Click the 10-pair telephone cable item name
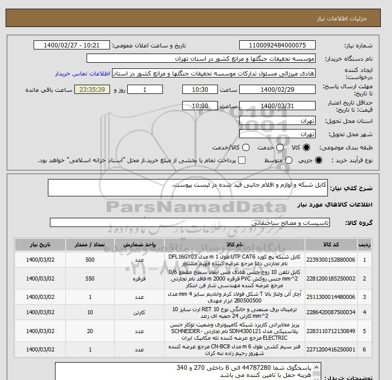392x380 pixels. [x=235, y=278]
